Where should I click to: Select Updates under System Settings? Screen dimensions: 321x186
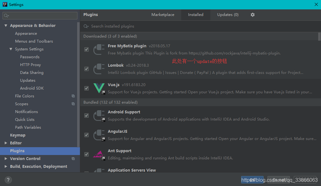(28, 80)
